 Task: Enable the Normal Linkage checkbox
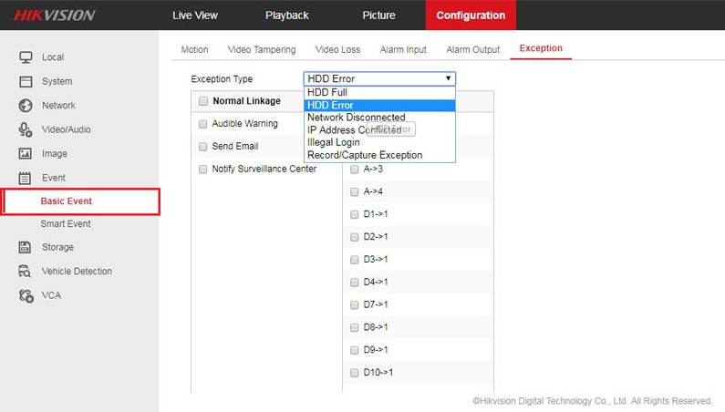203,101
